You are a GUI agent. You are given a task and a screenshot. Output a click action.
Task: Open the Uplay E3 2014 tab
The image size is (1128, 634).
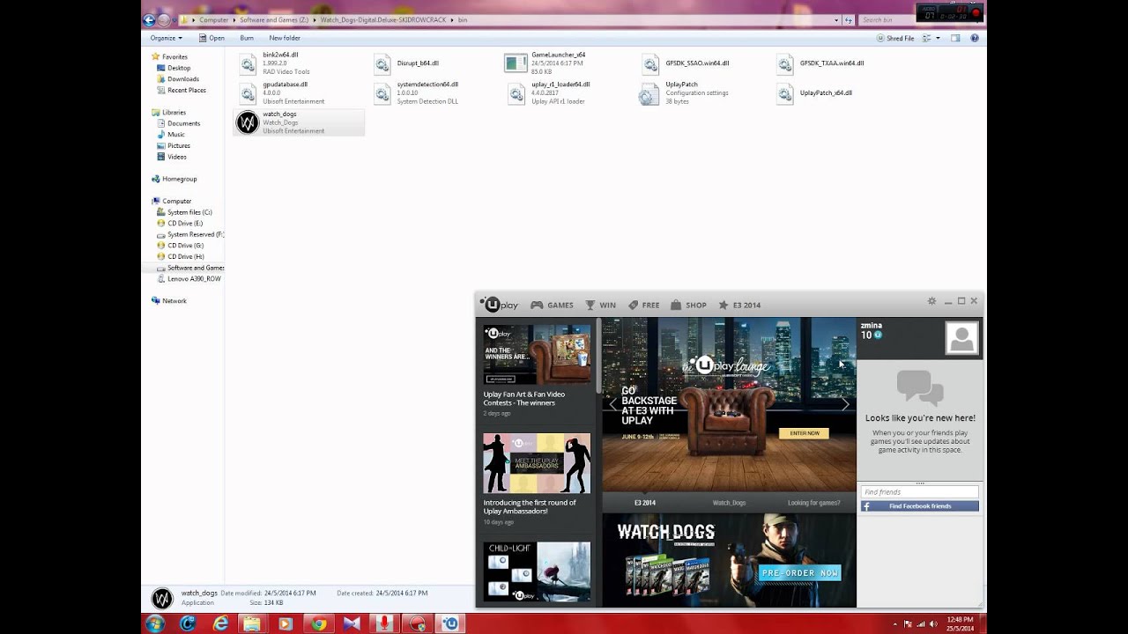click(x=739, y=305)
